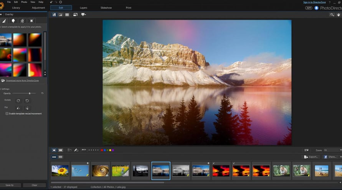Open the Photo menu
The height and width of the screenshot is (190, 342).
click(24, 2)
